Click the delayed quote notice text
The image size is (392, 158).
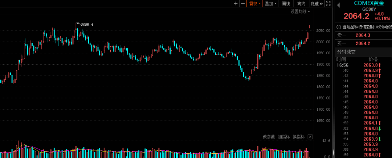point(367,27)
